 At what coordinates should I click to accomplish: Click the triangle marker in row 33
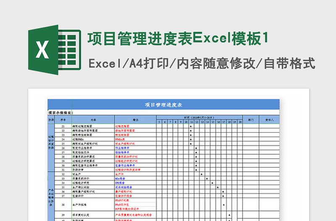(207, 178)
